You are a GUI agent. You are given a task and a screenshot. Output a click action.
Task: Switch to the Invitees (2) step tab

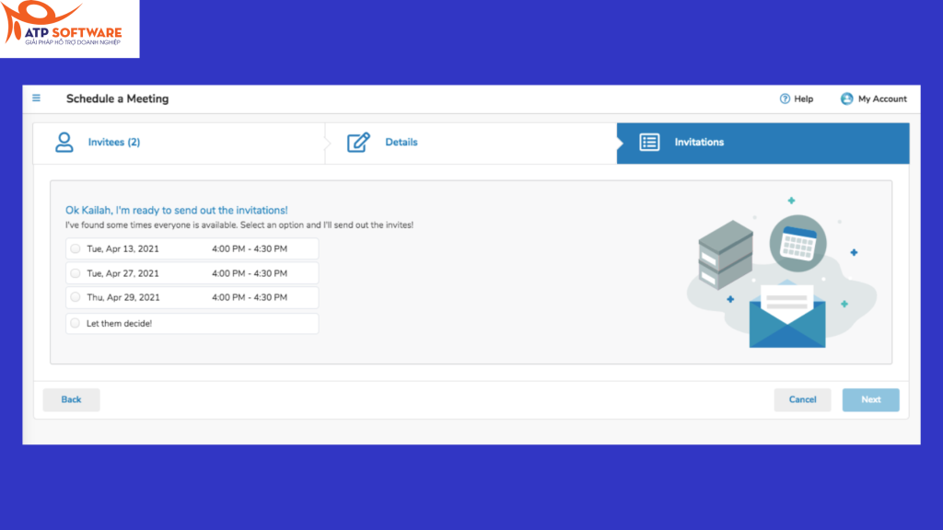pyautogui.click(x=180, y=143)
